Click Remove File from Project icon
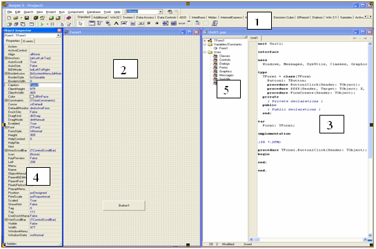 (58, 18)
